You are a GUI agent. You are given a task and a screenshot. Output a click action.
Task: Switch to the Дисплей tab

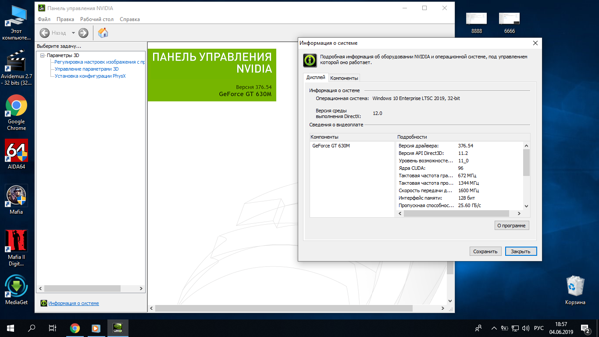[x=316, y=77]
